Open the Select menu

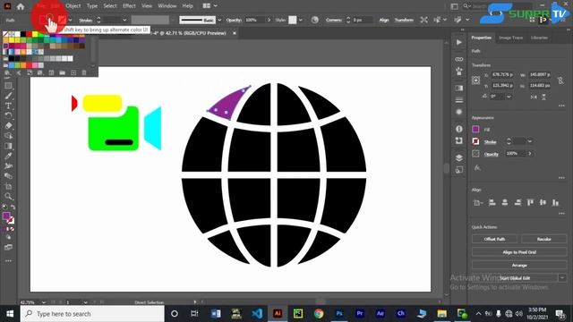110,6
